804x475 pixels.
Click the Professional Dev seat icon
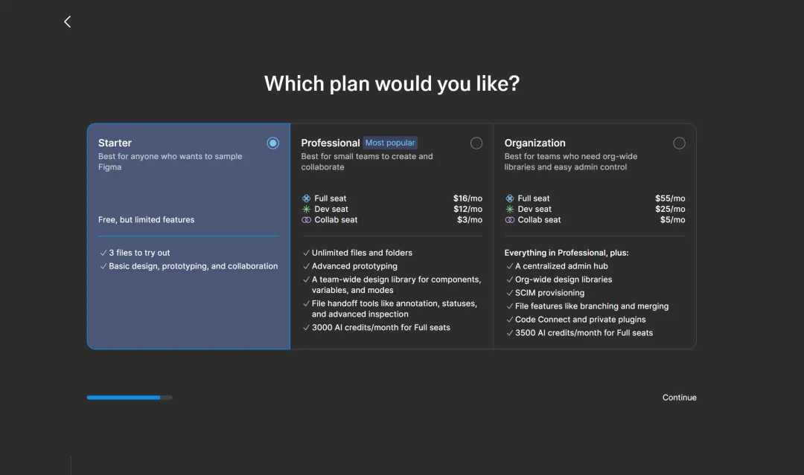pos(306,210)
